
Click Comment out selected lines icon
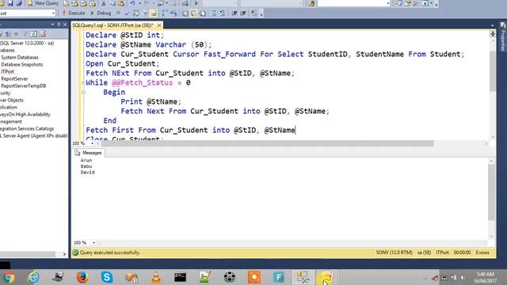pyautogui.click(x=214, y=13)
